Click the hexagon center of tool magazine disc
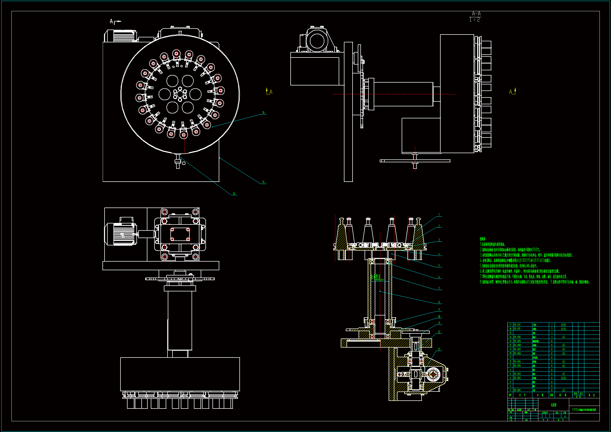This screenshot has height=432, width=611. coord(180,94)
